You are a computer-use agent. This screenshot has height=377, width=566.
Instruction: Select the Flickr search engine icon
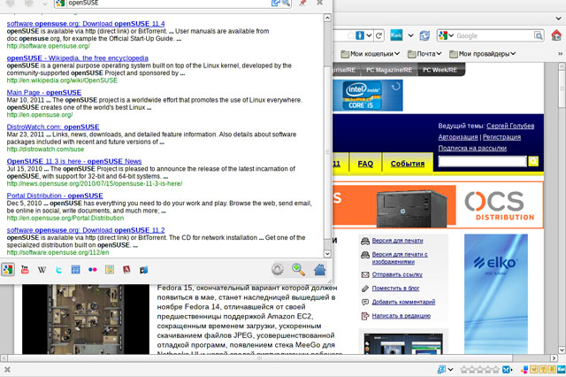(93, 269)
